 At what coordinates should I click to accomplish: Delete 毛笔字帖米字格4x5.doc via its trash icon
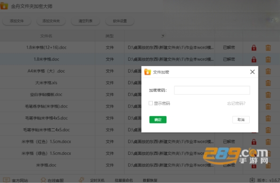268,118
